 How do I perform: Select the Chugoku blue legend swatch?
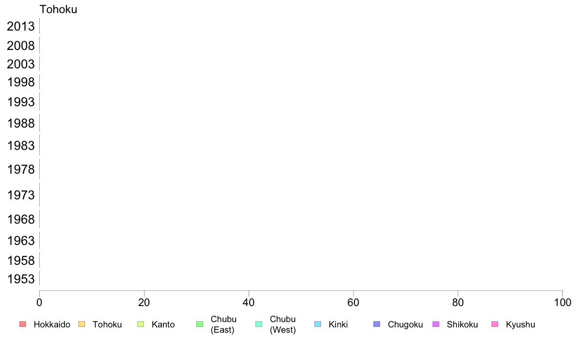[x=377, y=324]
